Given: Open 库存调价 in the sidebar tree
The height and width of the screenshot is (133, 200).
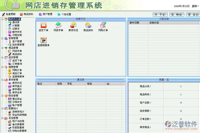Looking at the screenshot, I should click(x=17, y=89).
